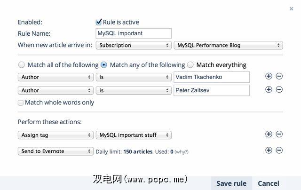Expand the MySQL Performance Blog dropdown
The width and height of the screenshot is (301, 190).
click(228, 45)
